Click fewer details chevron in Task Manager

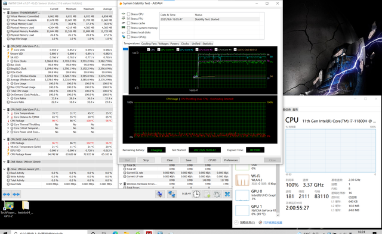236,222
